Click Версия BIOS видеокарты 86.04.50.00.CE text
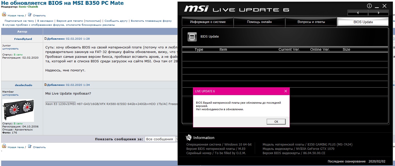The width and height of the screenshot is (395, 166). (294, 153)
